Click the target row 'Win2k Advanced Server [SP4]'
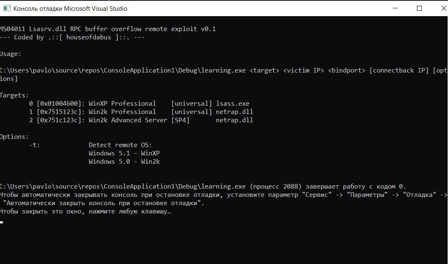The height and width of the screenshot is (264, 448). tap(141, 120)
